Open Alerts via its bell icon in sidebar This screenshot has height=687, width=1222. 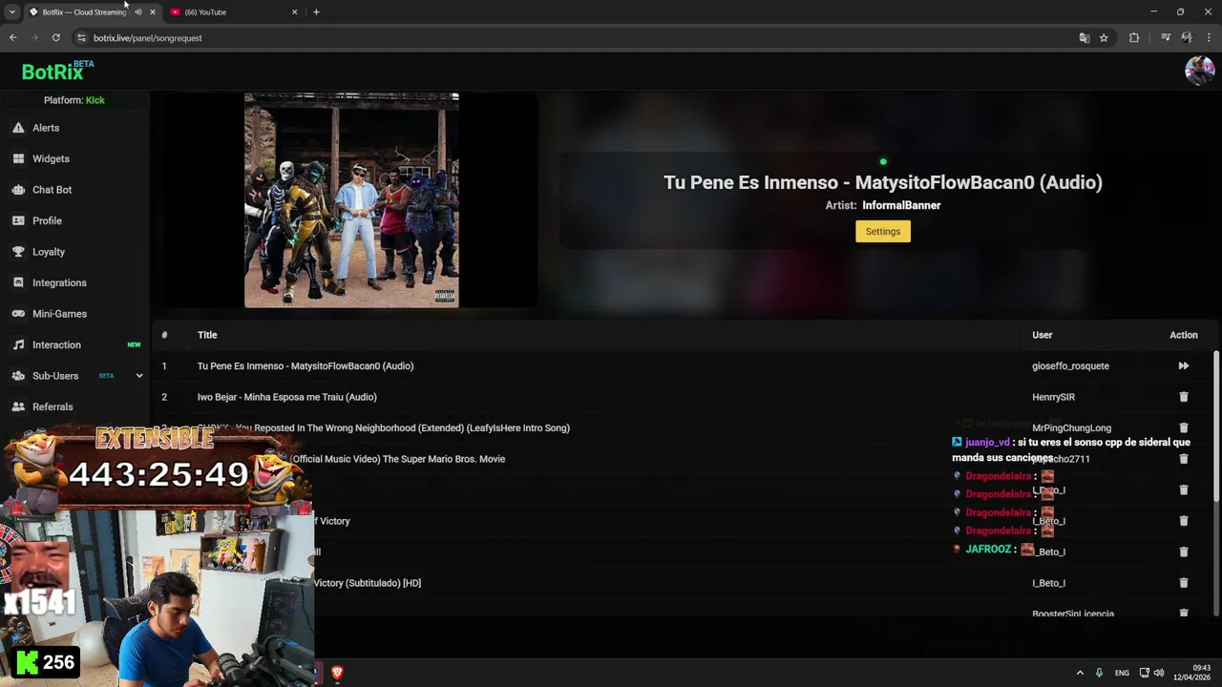(x=18, y=128)
